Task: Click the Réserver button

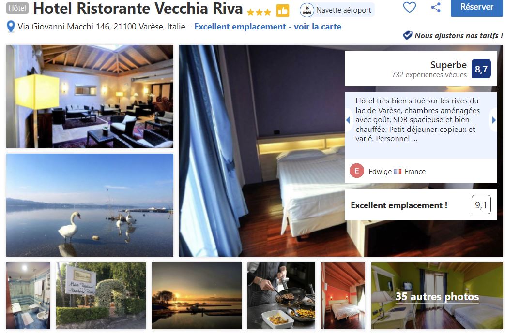Action: tap(476, 7)
